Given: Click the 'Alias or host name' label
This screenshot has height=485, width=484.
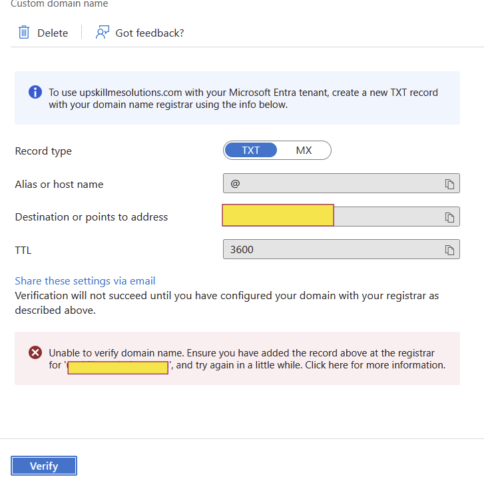Looking at the screenshot, I should pos(59,185).
